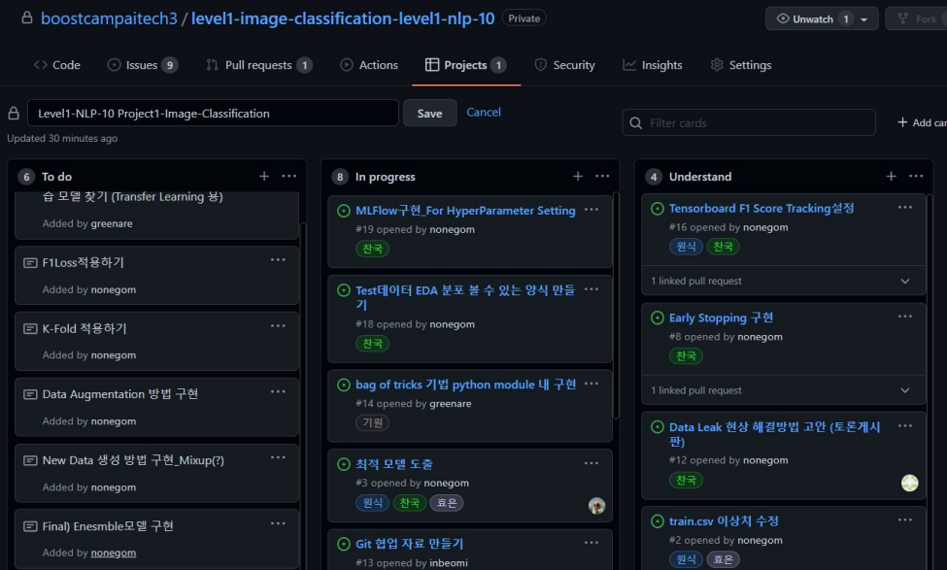
Task: Open Git 협업 자료 만들기 issue
Action: click(409, 544)
